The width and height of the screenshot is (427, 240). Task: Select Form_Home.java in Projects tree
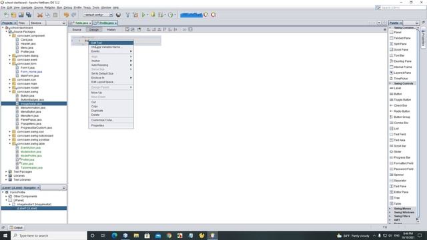31,71
